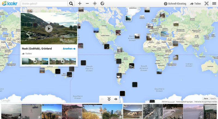Open the hamburger menu
This screenshot has height=119, width=218.
coord(214,4)
